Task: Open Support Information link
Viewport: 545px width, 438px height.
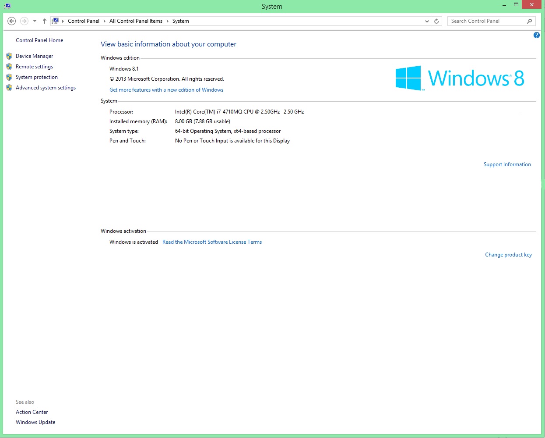Action: click(507, 164)
